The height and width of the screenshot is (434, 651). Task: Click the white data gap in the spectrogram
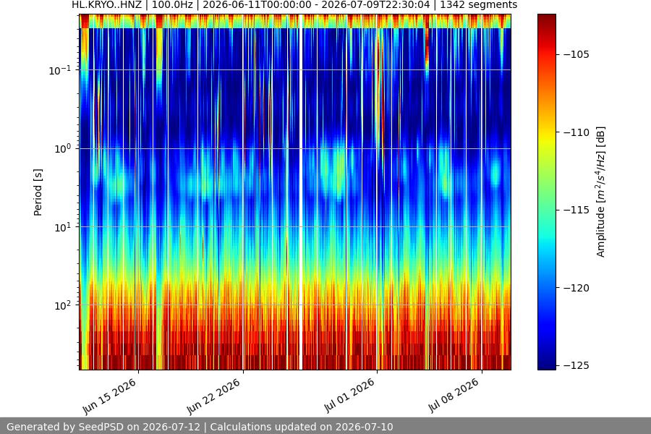(301, 192)
